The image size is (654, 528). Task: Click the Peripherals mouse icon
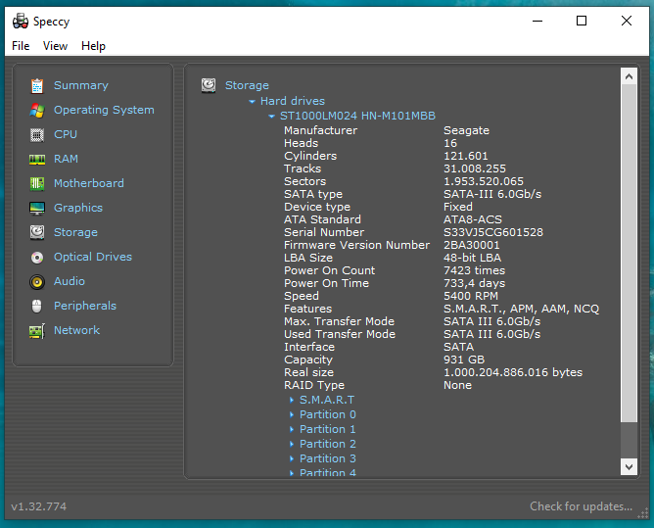[37, 307]
